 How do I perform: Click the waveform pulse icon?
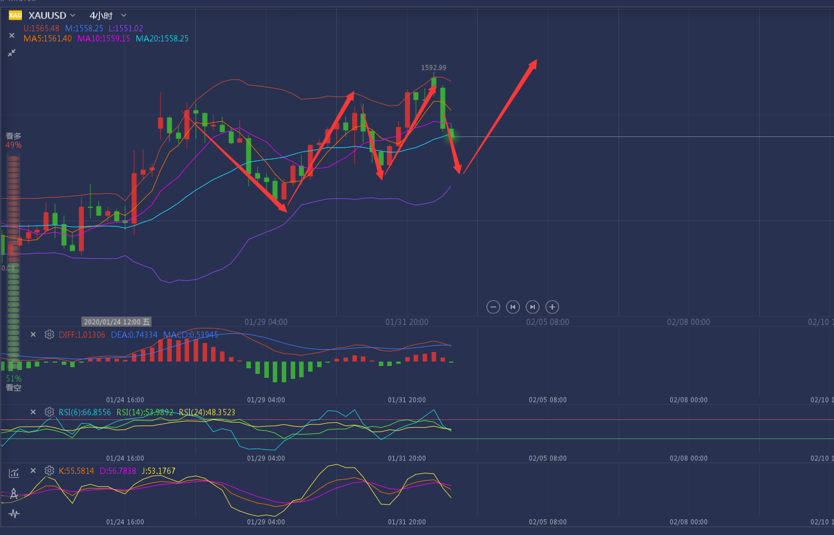(x=14, y=514)
